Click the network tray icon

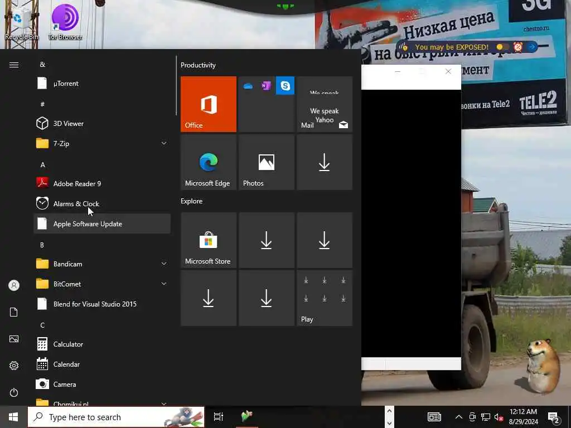click(486, 417)
